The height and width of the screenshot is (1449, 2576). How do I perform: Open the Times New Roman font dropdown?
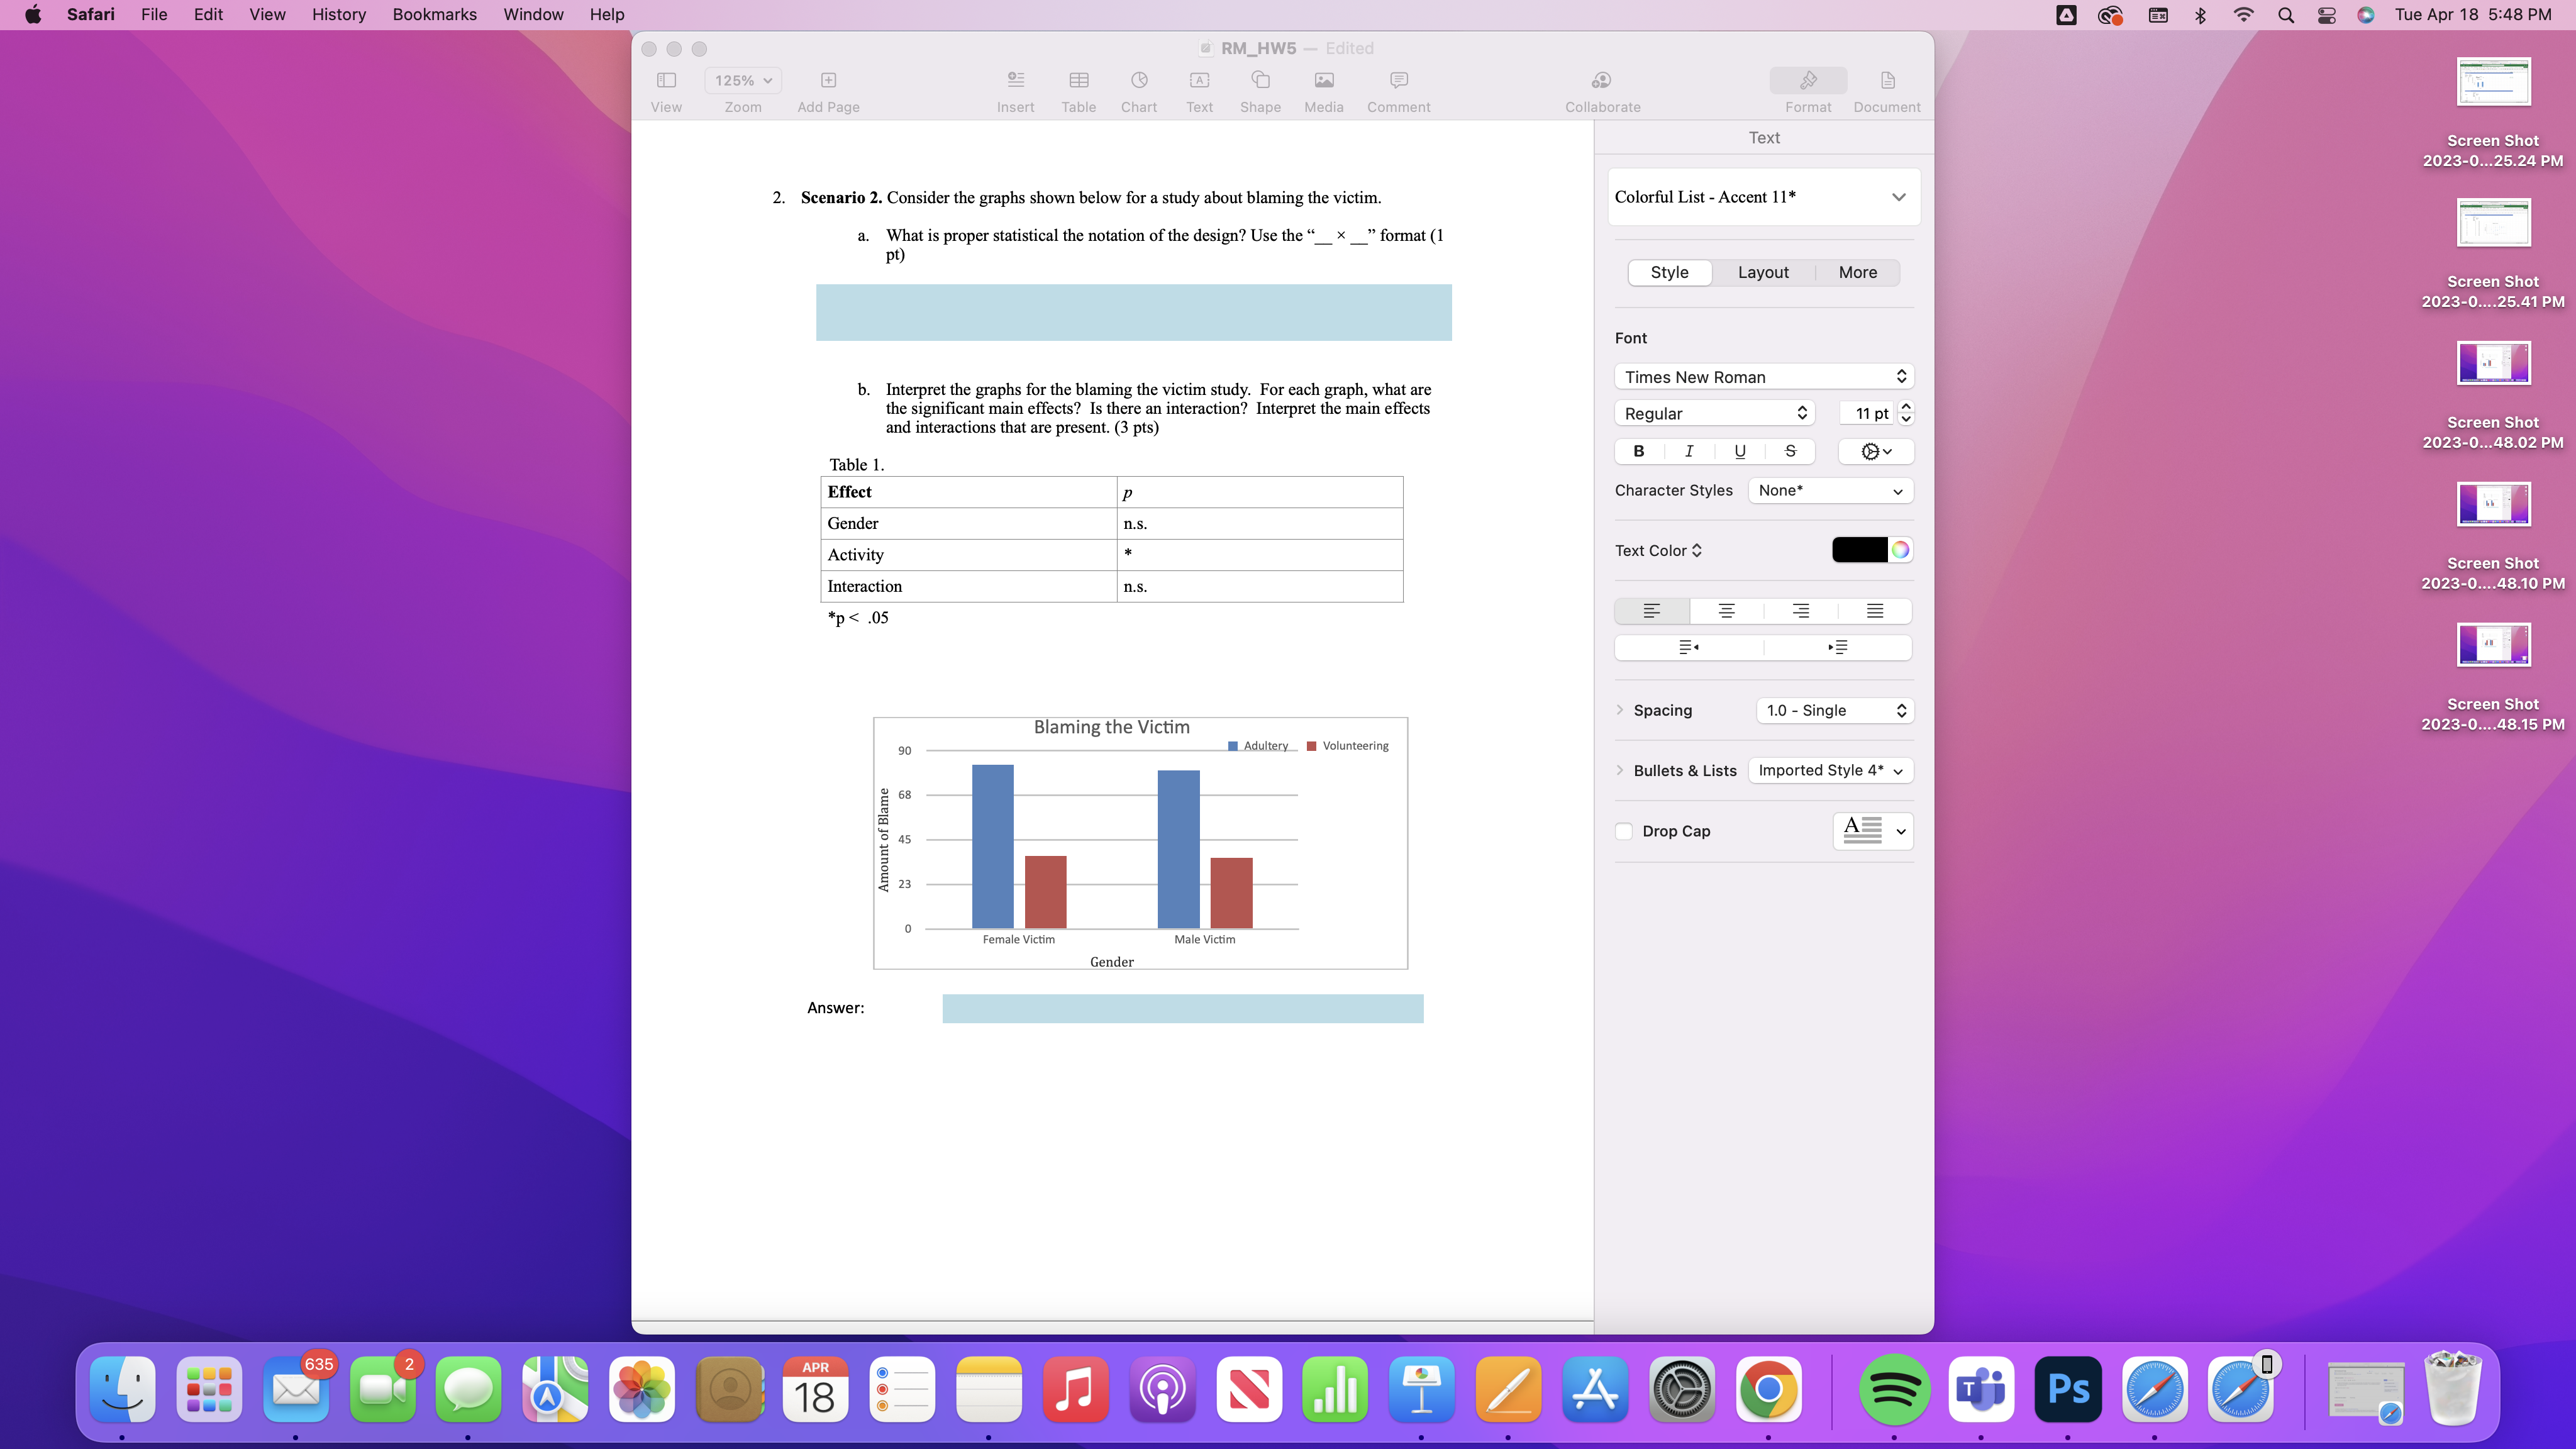click(x=1763, y=377)
